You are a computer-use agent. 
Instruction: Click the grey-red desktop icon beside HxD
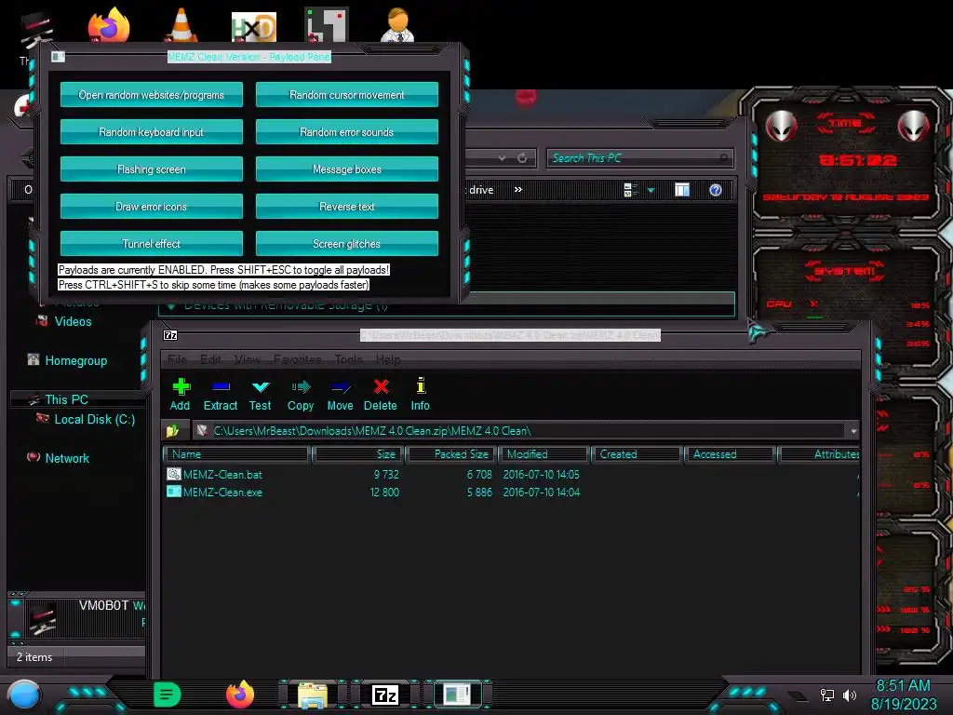pyautogui.click(x=327, y=25)
